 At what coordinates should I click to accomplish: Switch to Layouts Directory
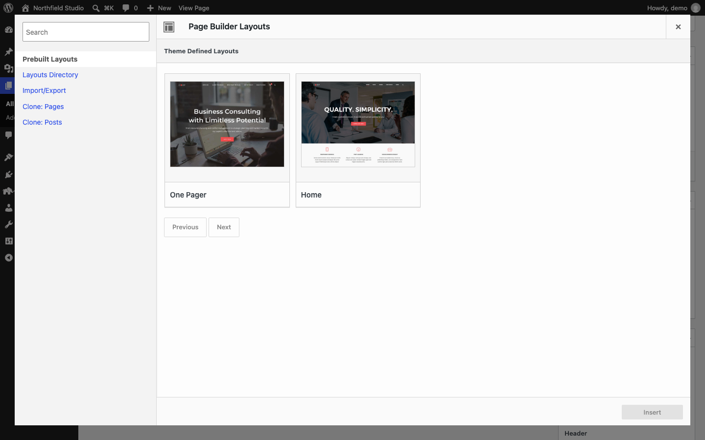[x=50, y=75]
